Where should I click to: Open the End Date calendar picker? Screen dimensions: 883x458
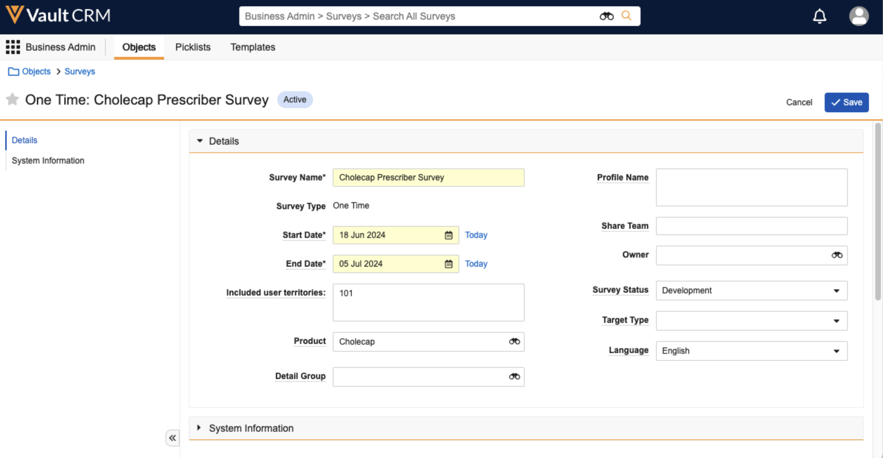coord(448,264)
